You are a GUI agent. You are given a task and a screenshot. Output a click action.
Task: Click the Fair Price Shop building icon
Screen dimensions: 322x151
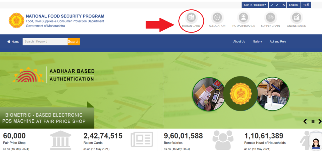pyautogui.click(x=61, y=140)
